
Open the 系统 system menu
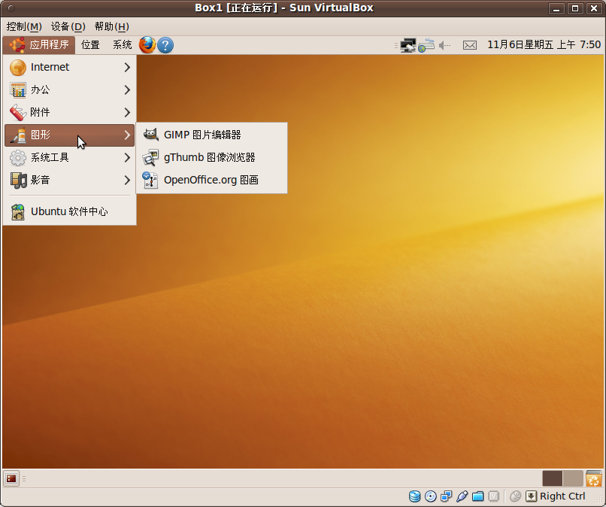122,45
